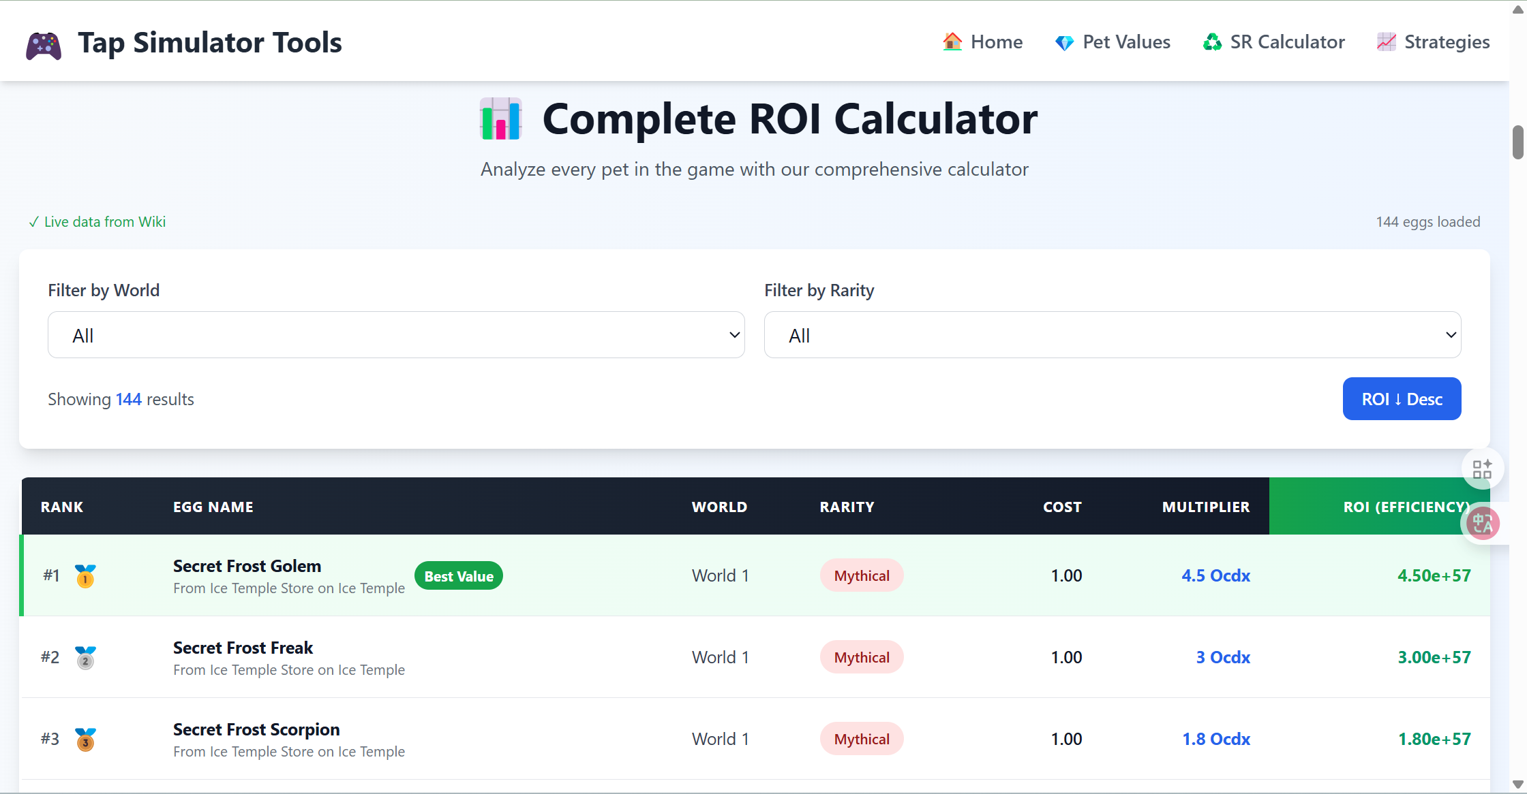Toggle ROI sort order via the Desc button
The width and height of the screenshot is (1527, 794).
click(x=1402, y=398)
